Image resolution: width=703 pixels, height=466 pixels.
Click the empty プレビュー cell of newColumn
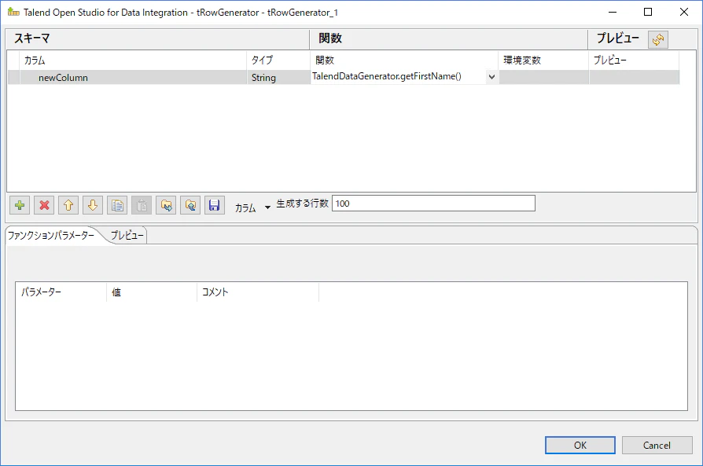tap(635, 78)
